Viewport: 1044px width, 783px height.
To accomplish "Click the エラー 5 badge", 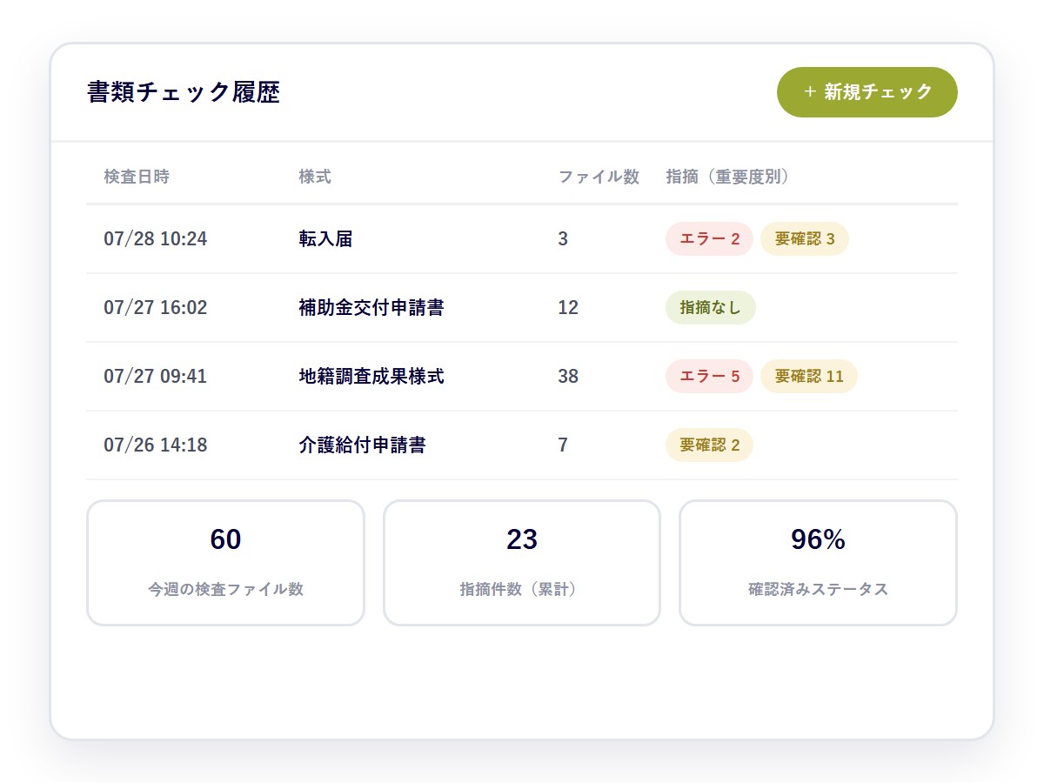I will [x=709, y=377].
